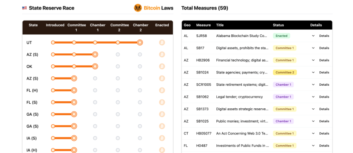The height and width of the screenshot is (153, 353).
Task: Expand details chevron for SJR58
Action: pyautogui.click(x=313, y=36)
